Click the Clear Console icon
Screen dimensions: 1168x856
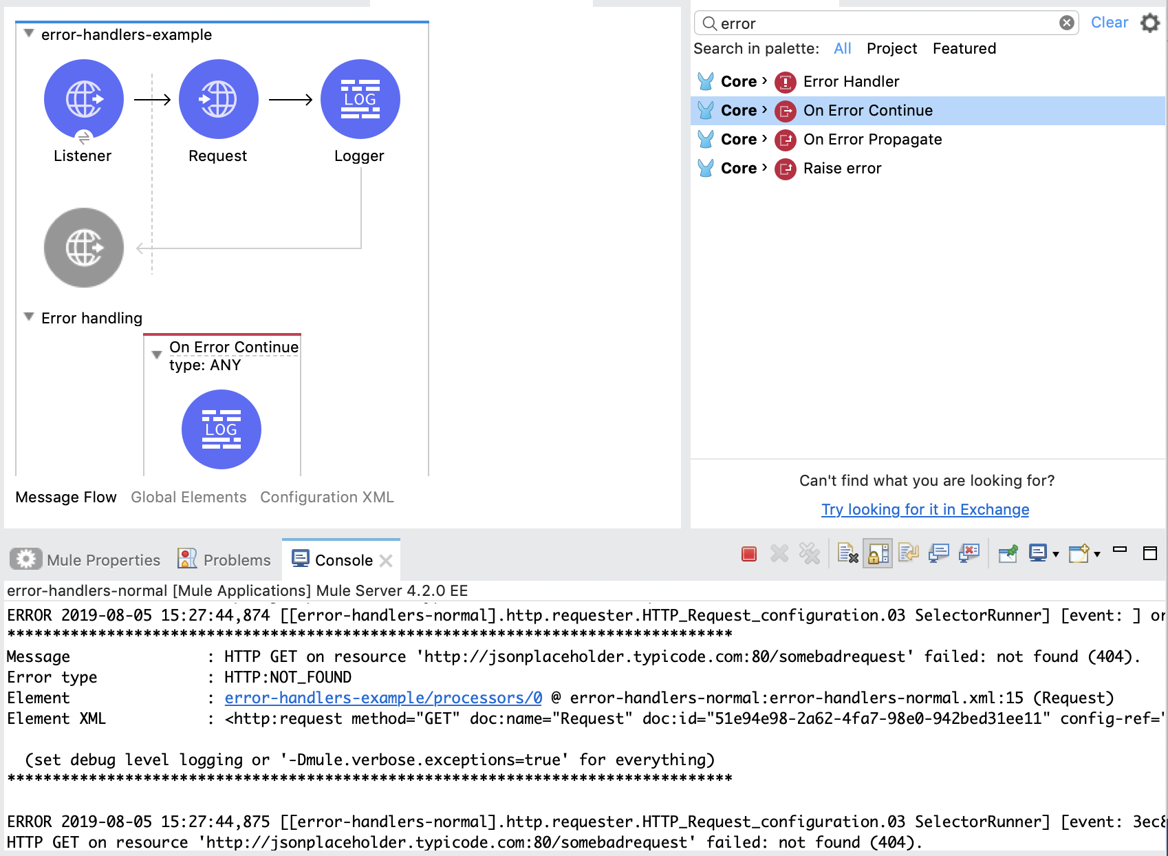click(847, 554)
